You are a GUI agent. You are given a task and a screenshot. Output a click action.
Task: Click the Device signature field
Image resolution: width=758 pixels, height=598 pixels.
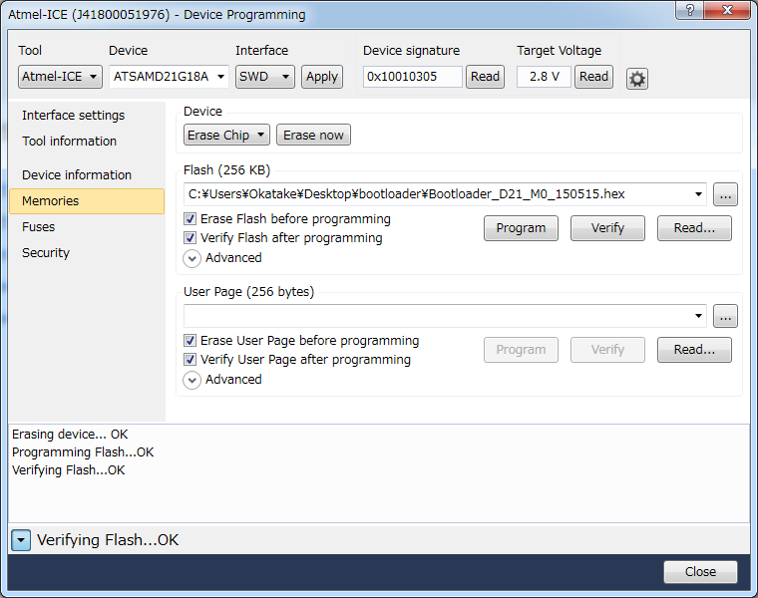[x=412, y=77]
